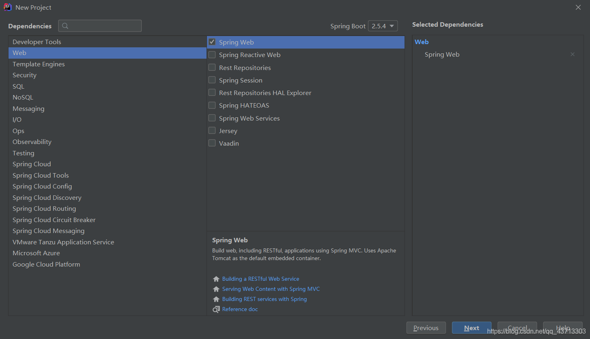Image resolution: width=590 pixels, height=339 pixels.
Task: Open Help for this dialog
Action: 563,328
